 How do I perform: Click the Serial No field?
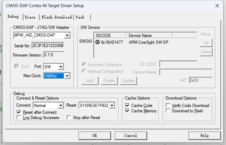point(48,45)
